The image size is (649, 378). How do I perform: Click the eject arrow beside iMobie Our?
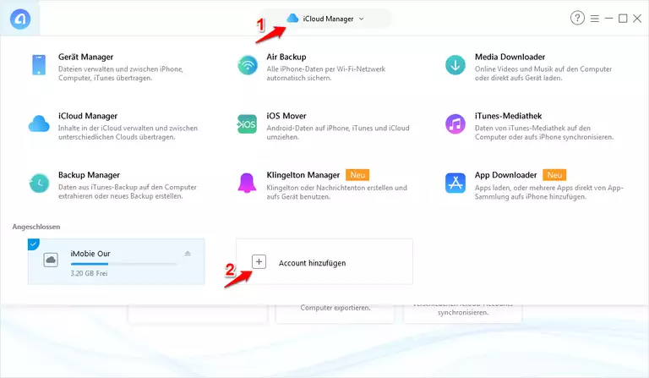(x=188, y=254)
